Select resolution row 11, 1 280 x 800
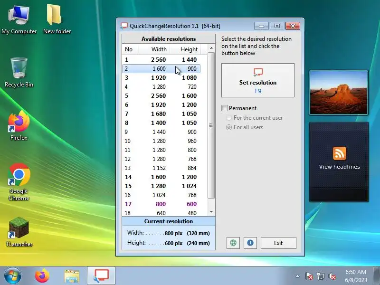Image resolution: width=380 pixels, height=285 pixels. point(161,150)
